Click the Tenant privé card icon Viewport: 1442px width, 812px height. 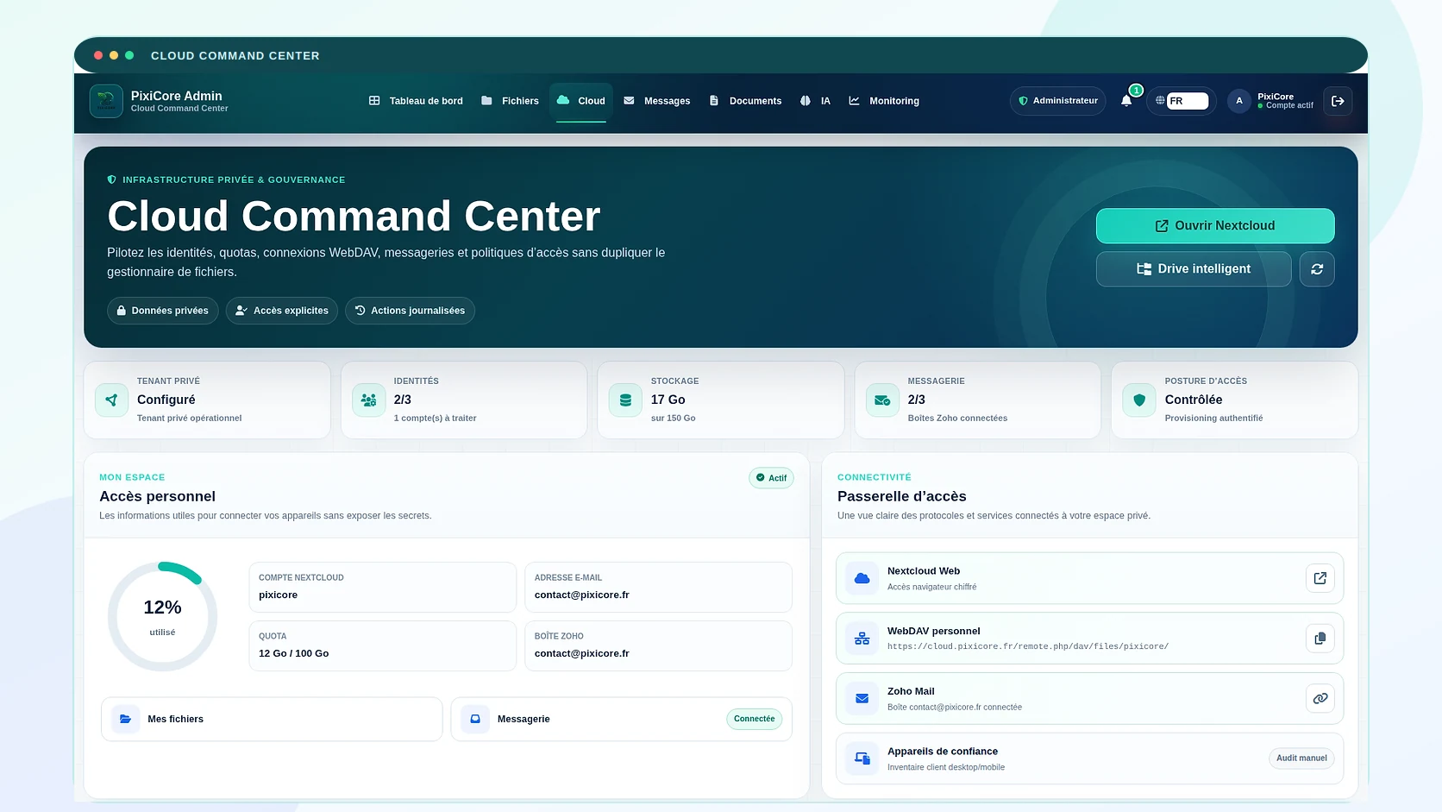[111, 400]
